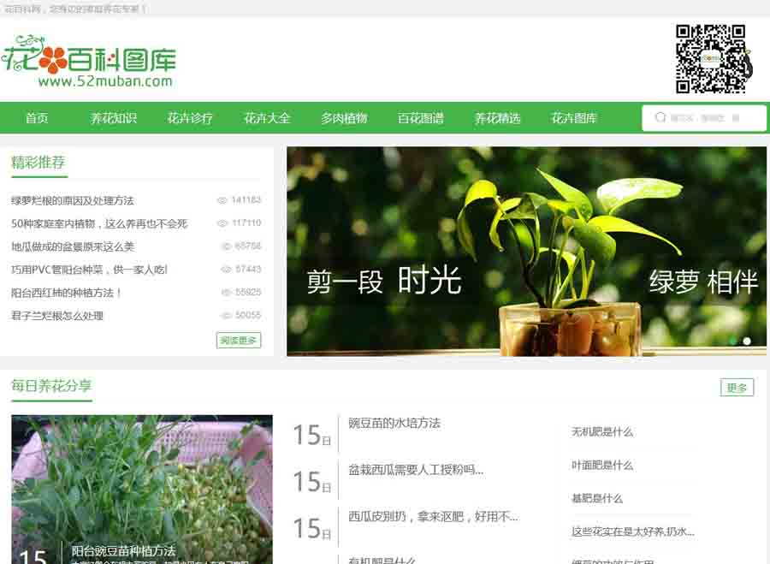
Task: Open the 叶面肥是什么 link
Action: (x=602, y=466)
